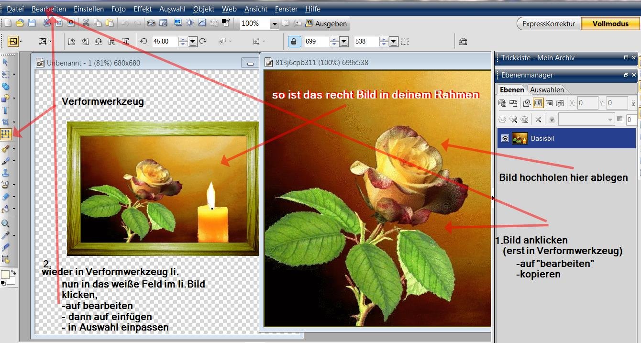Switch to the Ebenen tab
641x343 pixels.
[512, 90]
